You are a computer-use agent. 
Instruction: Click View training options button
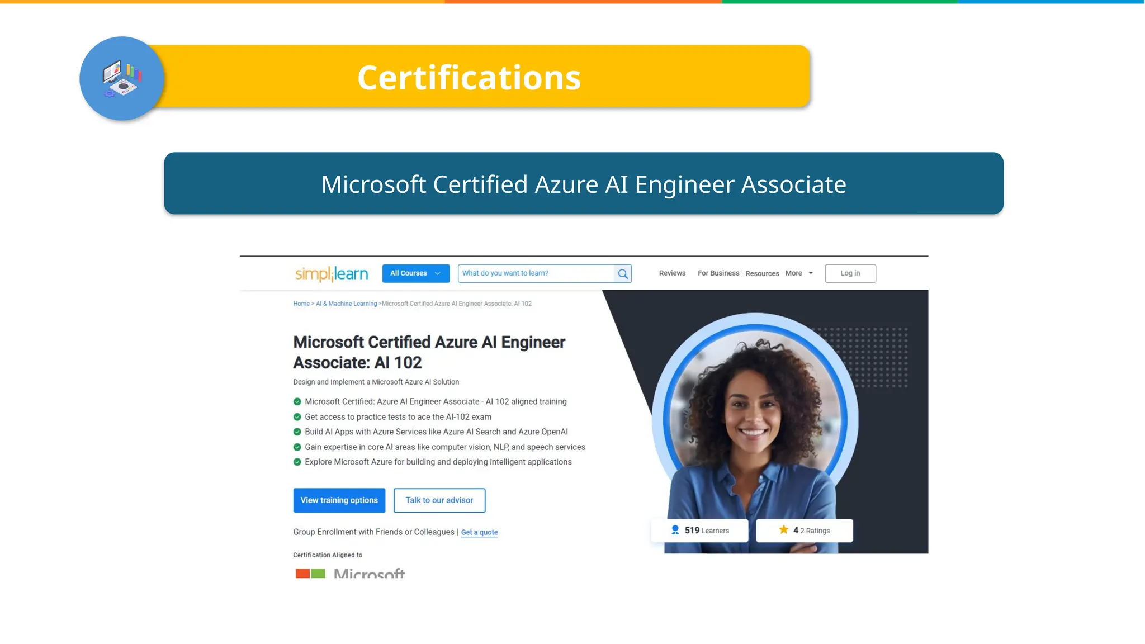coord(339,500)
